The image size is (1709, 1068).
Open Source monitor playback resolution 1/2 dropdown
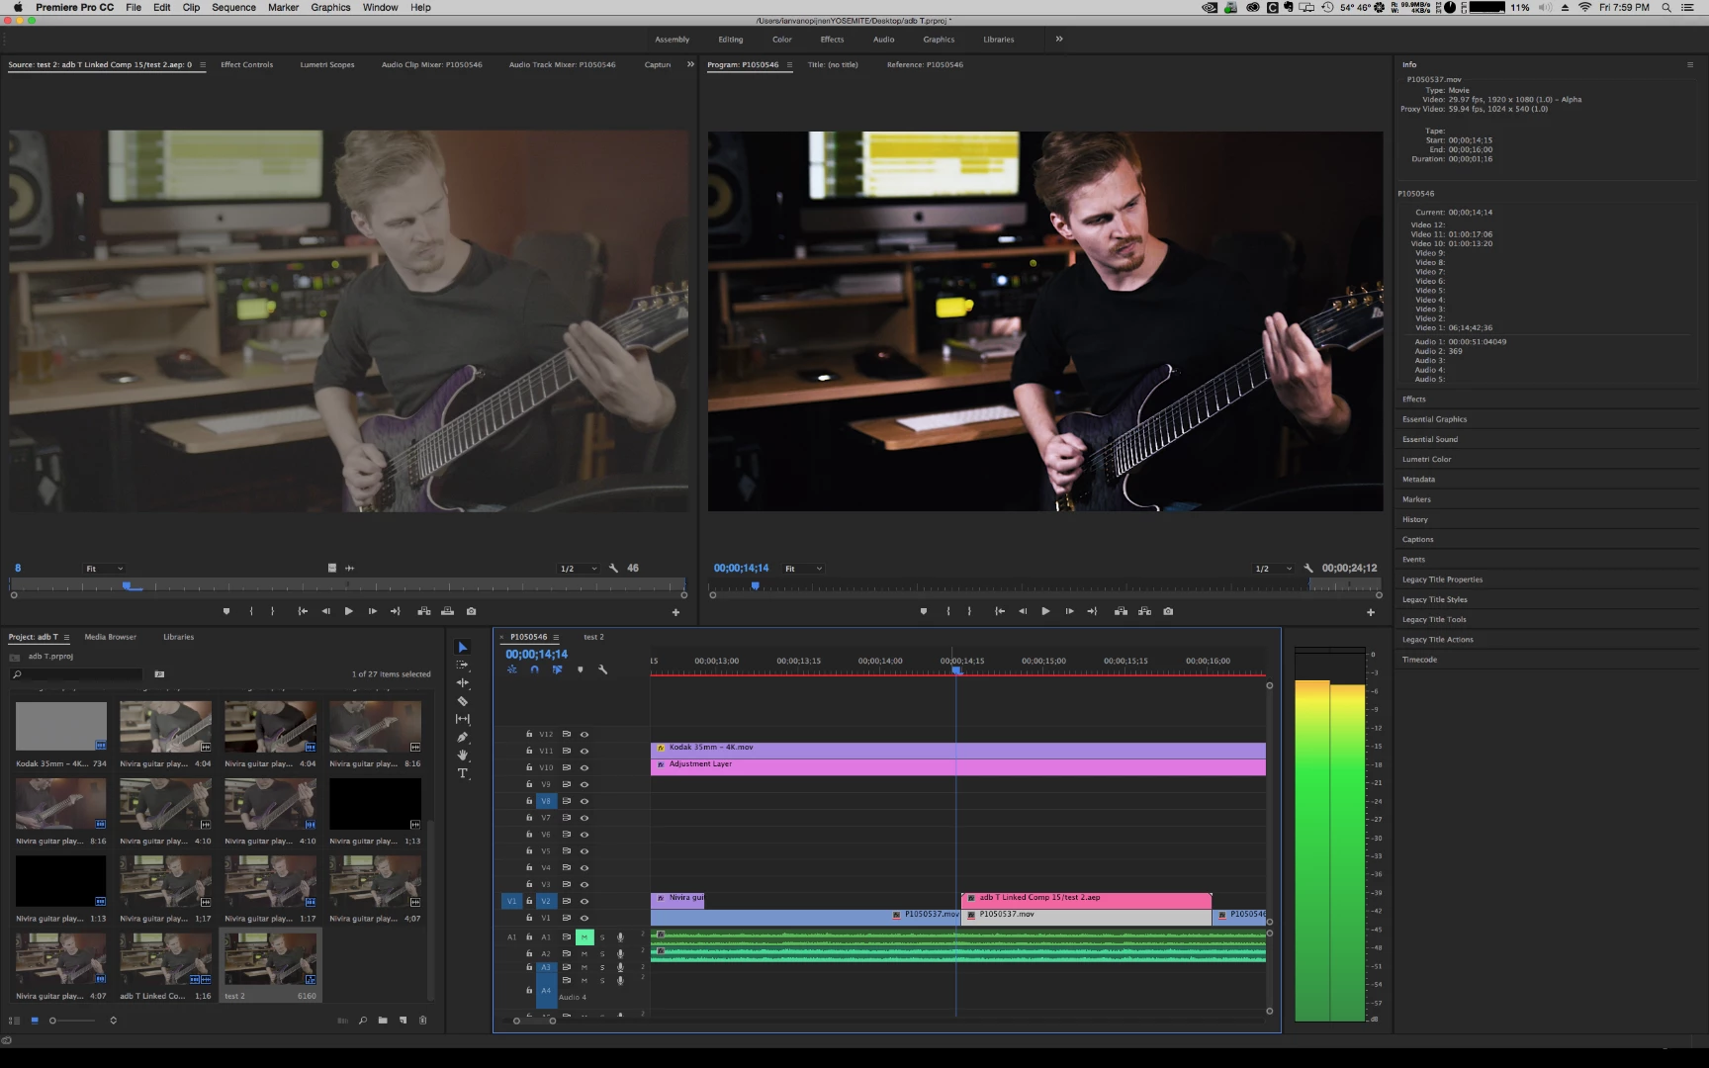(579, 569)
